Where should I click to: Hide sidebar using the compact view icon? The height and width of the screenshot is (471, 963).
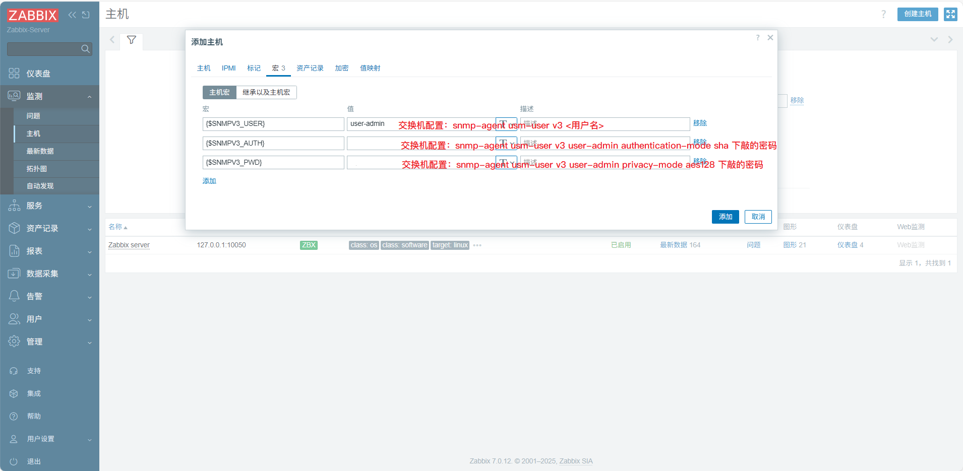click(86, 15)
